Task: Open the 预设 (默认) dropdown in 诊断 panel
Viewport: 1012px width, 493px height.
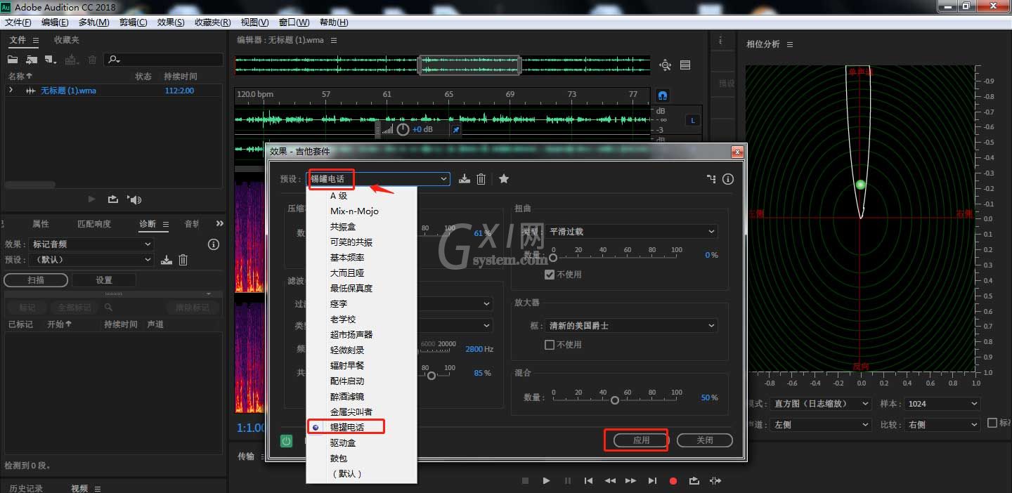Action: [x=91, y=260]
